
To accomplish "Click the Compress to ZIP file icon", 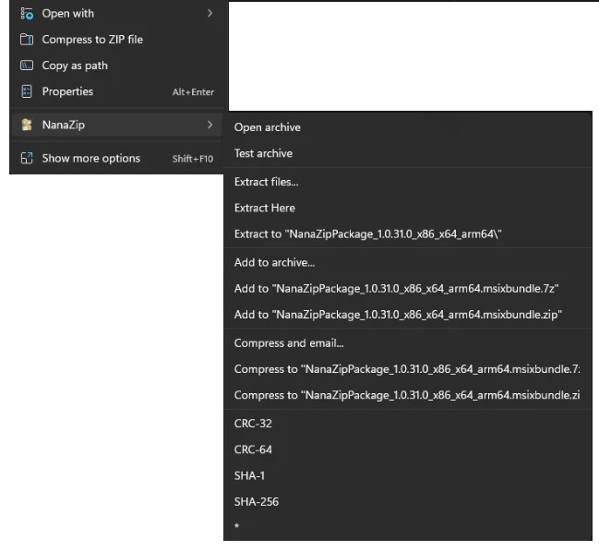I will 27,40.
